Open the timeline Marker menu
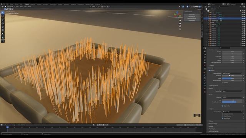Image resolution: width=246 pixels, height=138 pixels. pos(23,125)
